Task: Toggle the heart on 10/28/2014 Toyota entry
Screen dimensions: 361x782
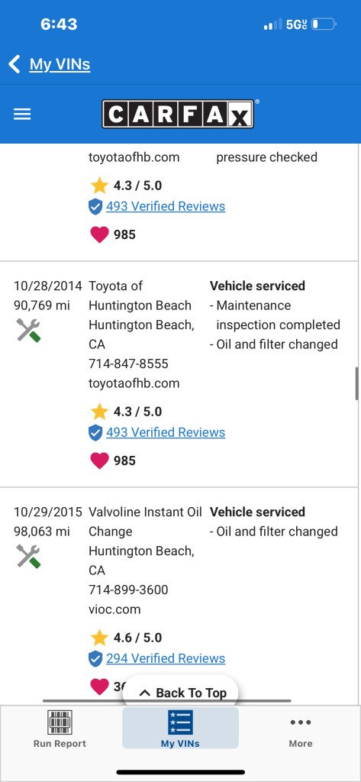Action: click(99, 460)
